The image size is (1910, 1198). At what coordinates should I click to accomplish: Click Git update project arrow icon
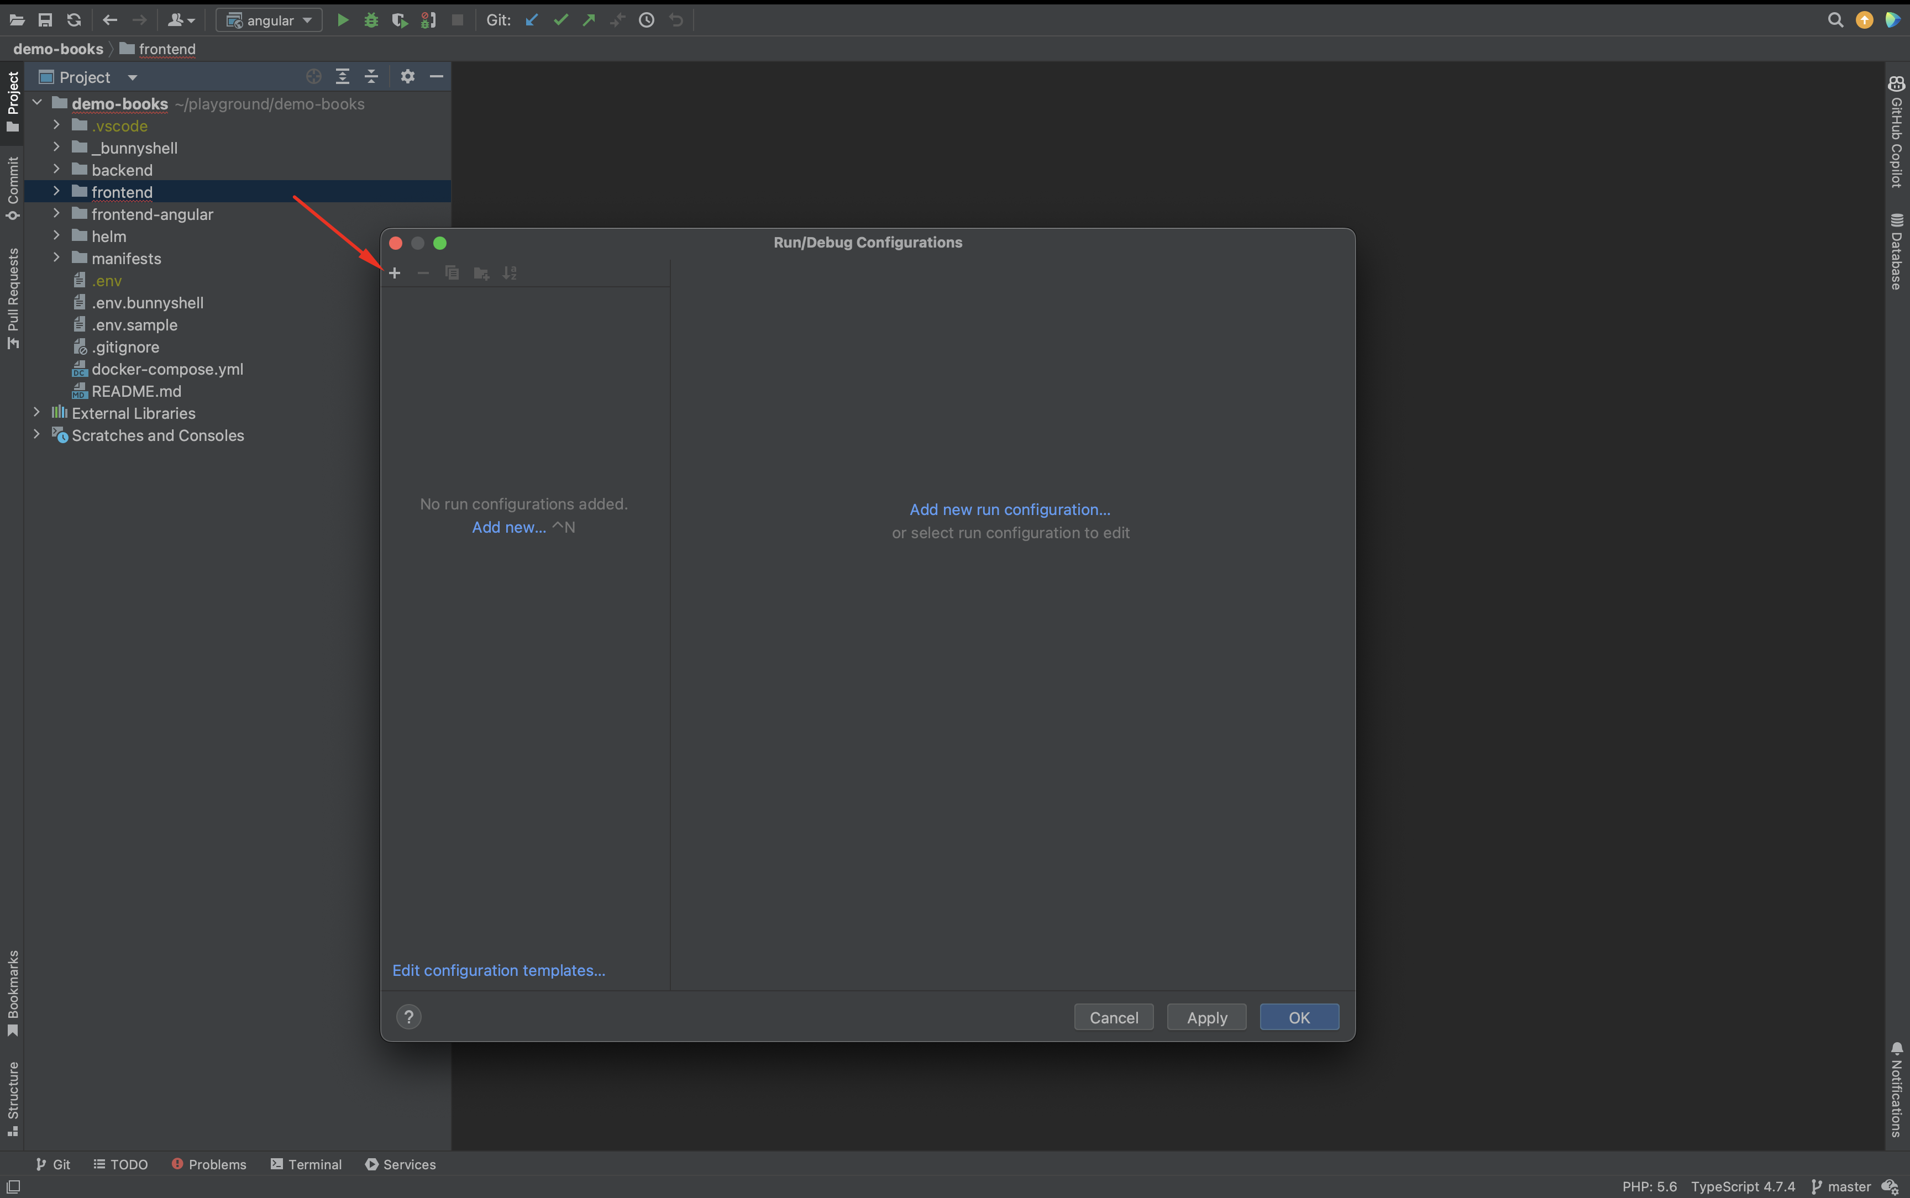(x=532, y=20)
